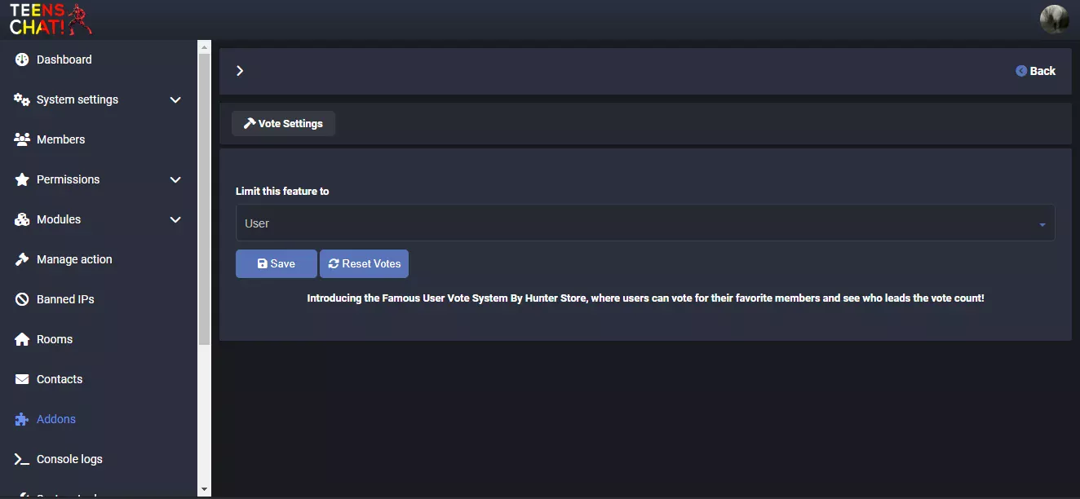Click the Rooms house icon
This screenshot has width=1080, height=499.
point(22,339)
